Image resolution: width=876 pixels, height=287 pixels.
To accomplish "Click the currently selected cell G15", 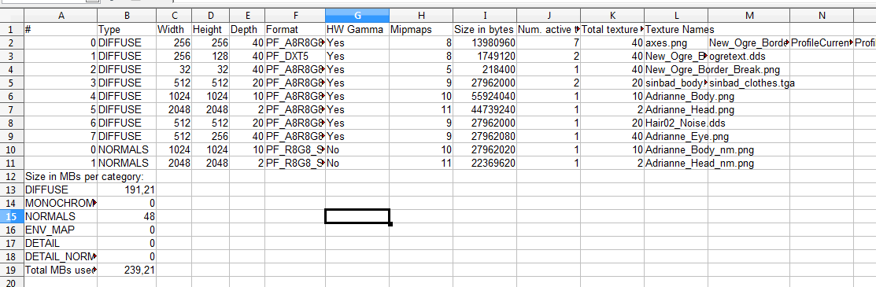I will [357, 217].
